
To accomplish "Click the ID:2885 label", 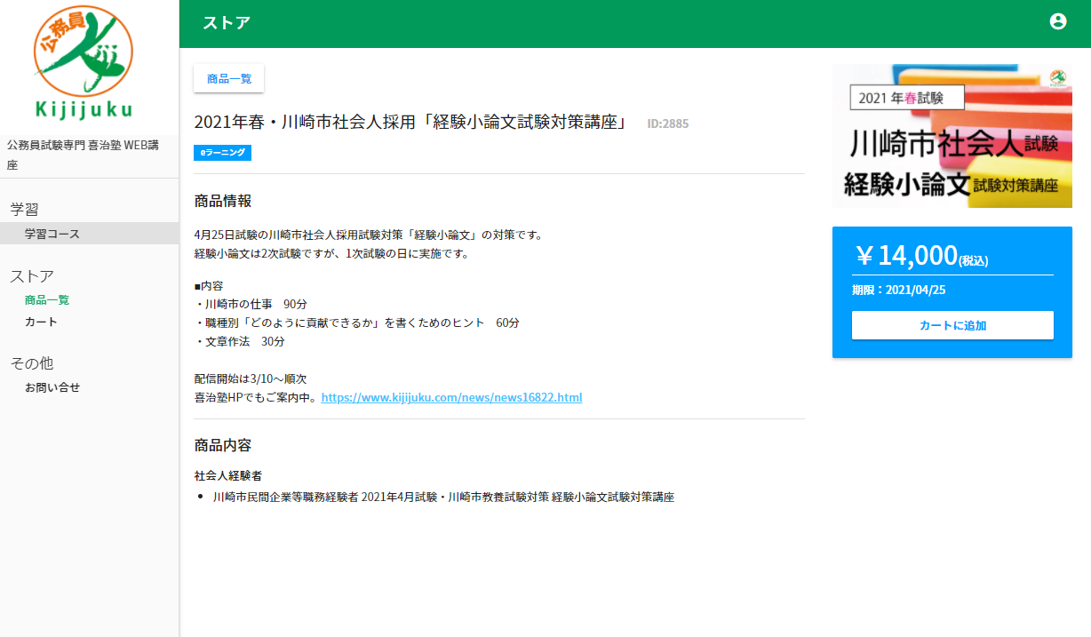I will [668, 123].
